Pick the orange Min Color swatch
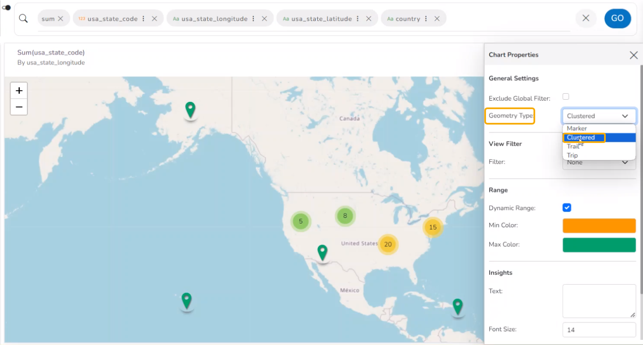The image size is (643, 345). pos(599,226)
